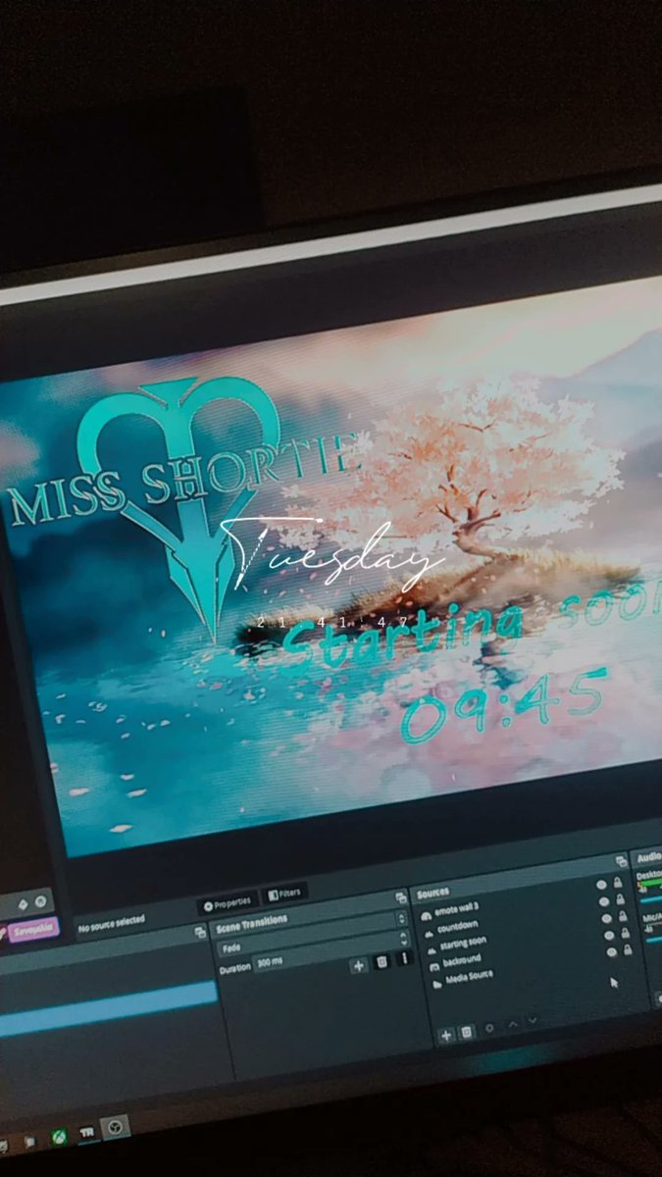Screen dimensions: 662x1177
Task: Lock the backround source
Action: pos(625,933)
